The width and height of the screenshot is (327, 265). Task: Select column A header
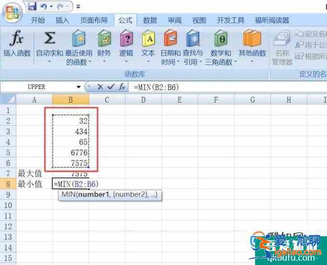click(34, 99)
